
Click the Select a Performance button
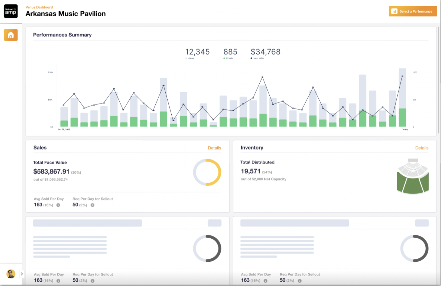[x=413, y=11]
